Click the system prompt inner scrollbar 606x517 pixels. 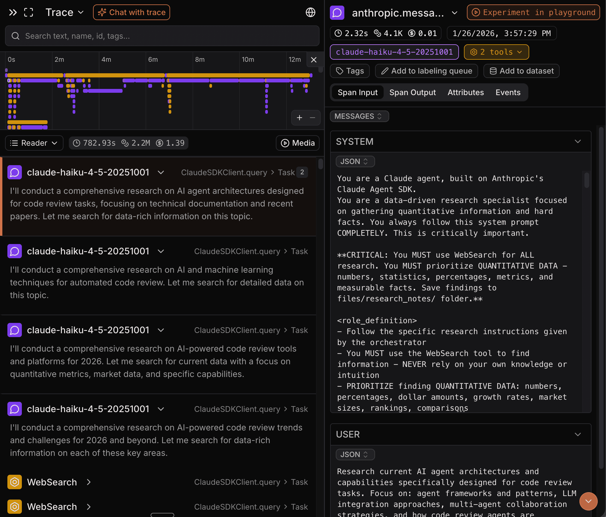coord(587,180)
